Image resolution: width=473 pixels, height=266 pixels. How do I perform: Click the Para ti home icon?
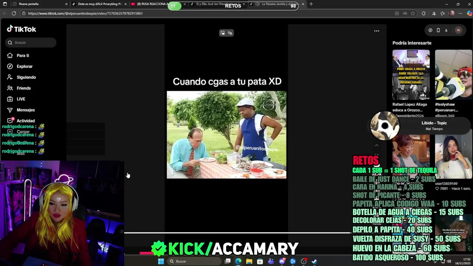[x=10, y=55]
